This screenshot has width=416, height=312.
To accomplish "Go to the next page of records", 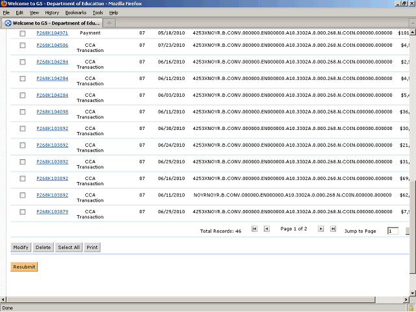I will click(320, 229).
